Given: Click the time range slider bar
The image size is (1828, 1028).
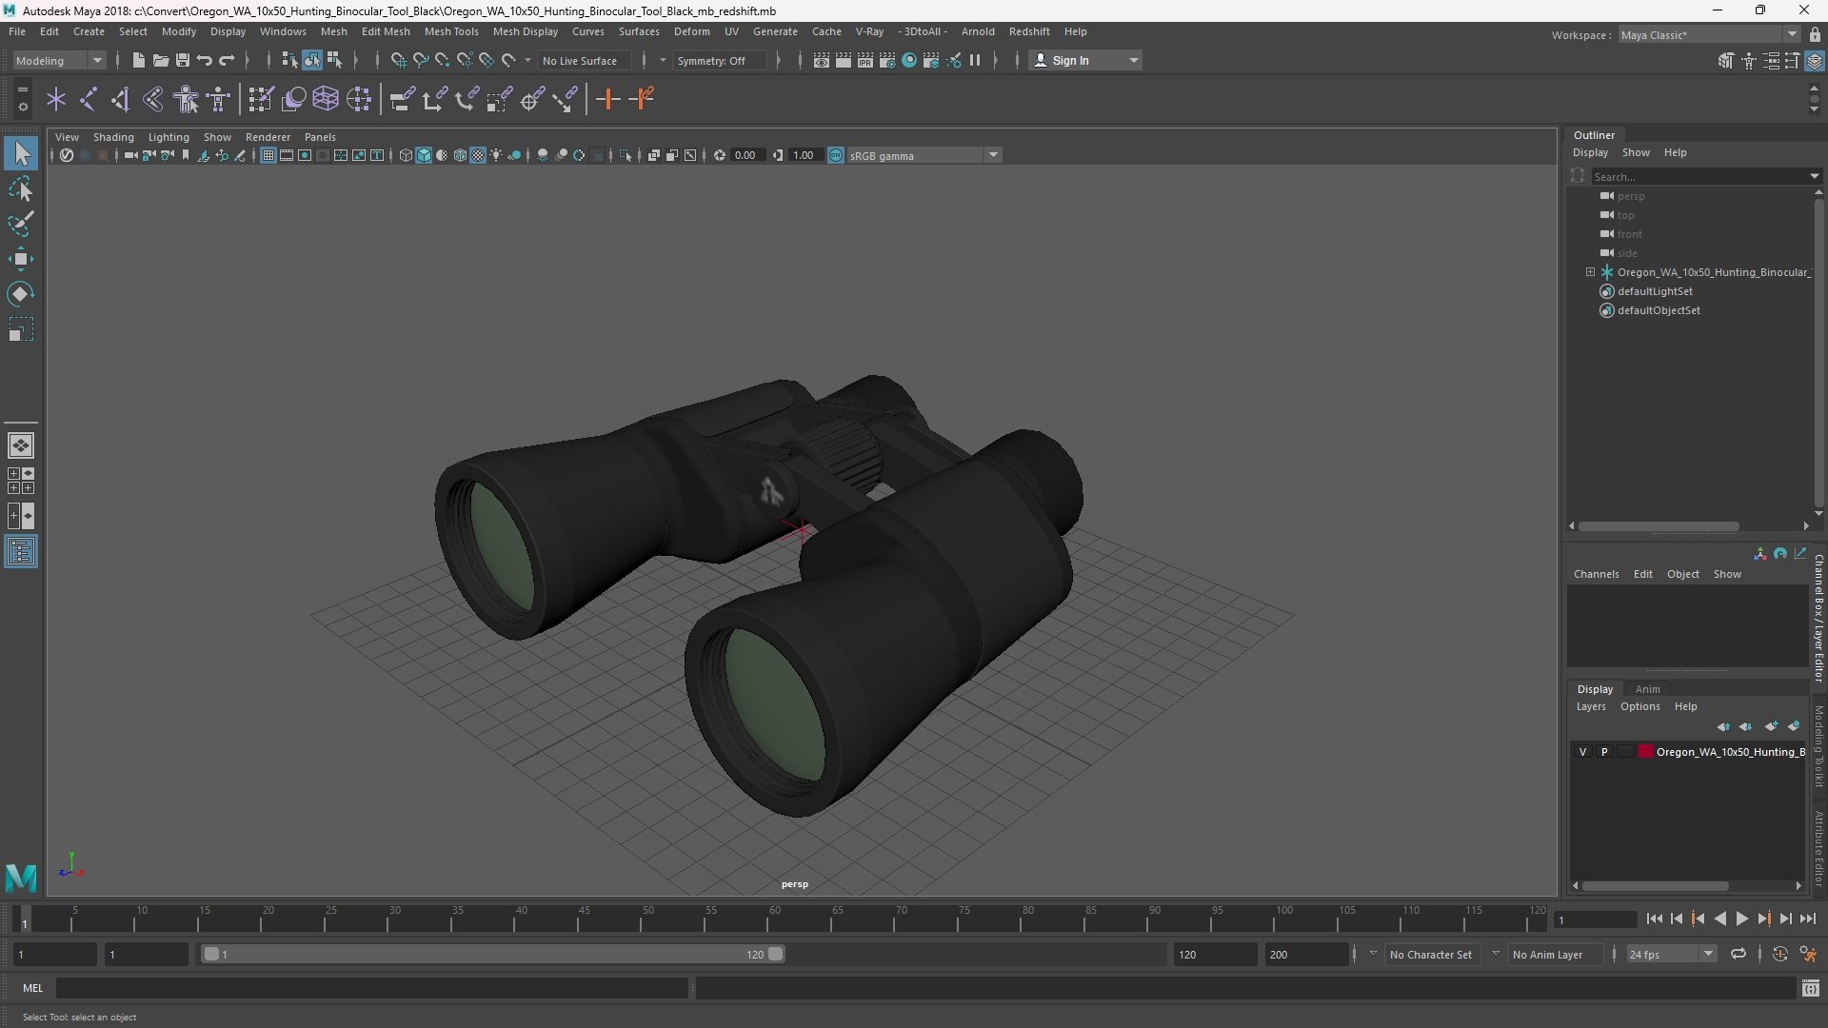Looking at the screenshot, I should [493, 954].
